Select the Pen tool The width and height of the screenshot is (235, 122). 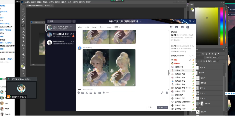tap(23, 45)
